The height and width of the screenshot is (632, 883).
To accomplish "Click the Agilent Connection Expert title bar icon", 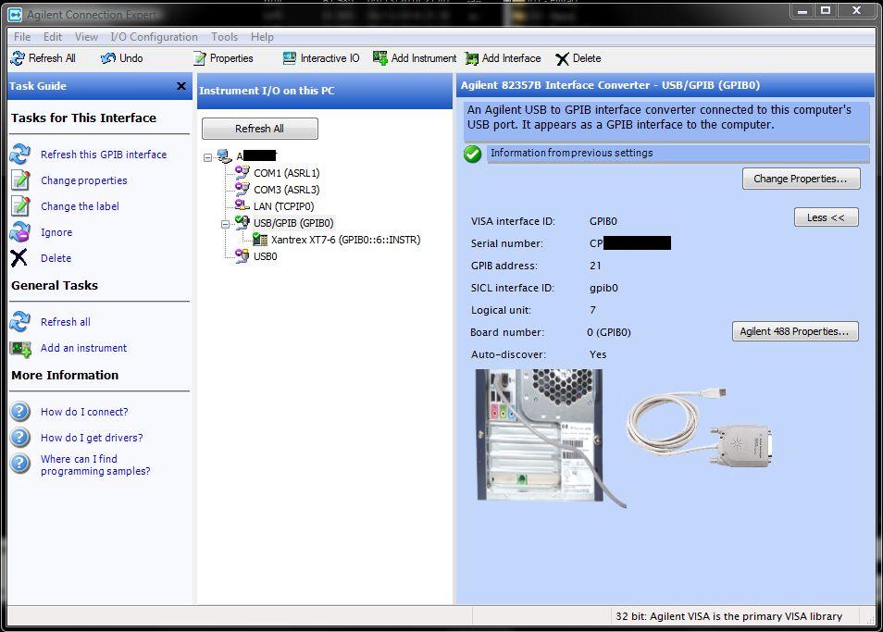I will [x=15, y=14].
